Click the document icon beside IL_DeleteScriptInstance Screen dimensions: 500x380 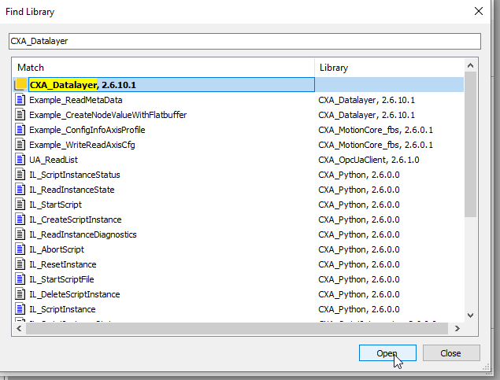20,294
